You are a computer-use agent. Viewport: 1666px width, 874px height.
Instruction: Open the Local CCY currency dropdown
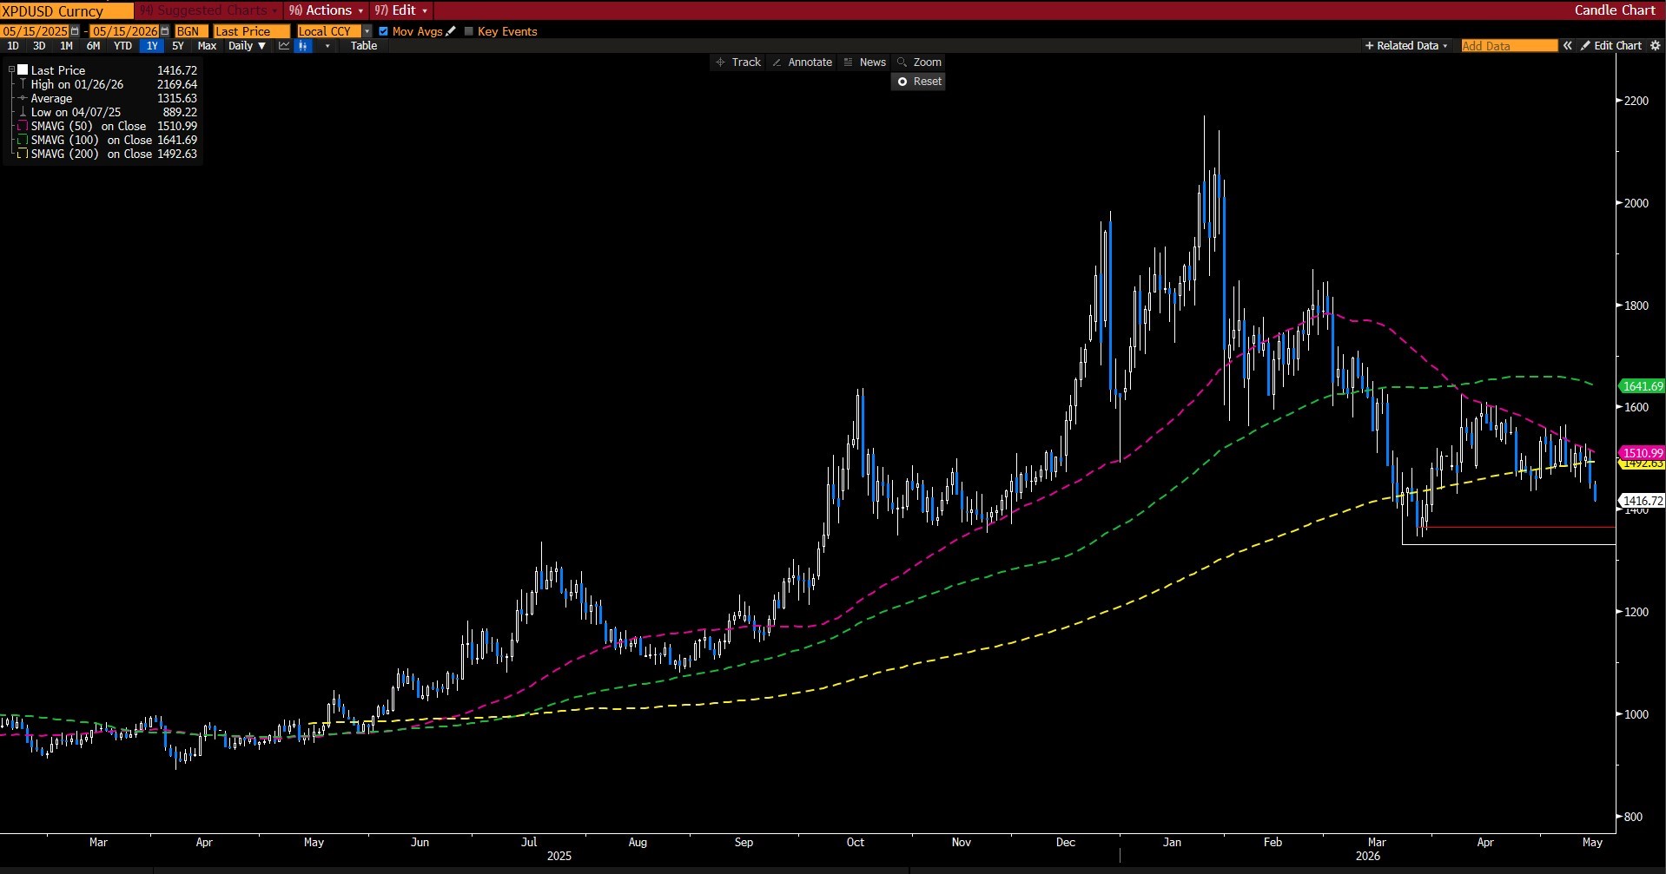click(x=367, y=31)
